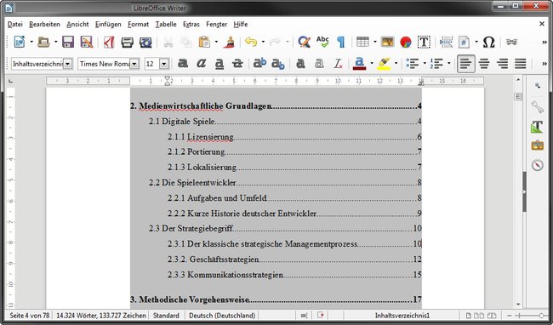553x325 pixels.
Task: Click the yellow highlighting color button
Action: [x=384, y=64]
